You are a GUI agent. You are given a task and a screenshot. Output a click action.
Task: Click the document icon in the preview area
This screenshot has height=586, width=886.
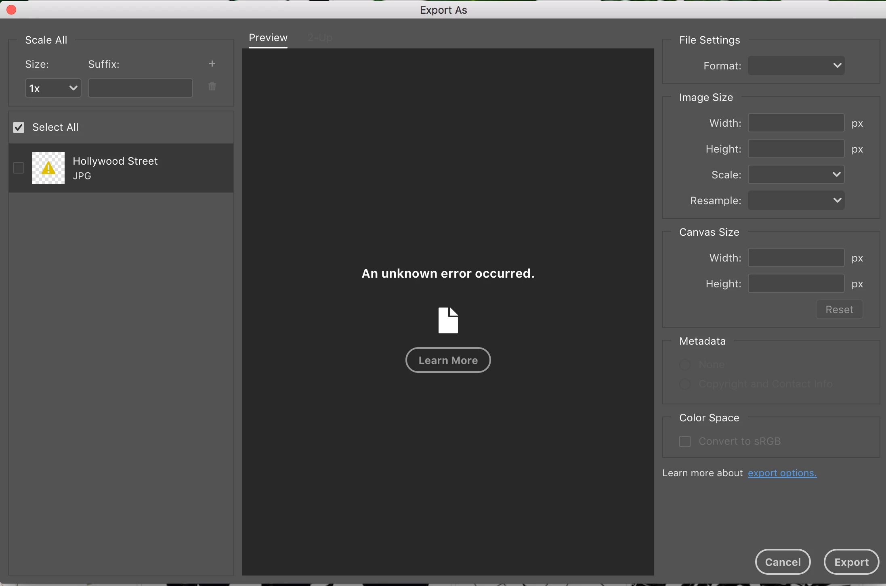point(448,320)
